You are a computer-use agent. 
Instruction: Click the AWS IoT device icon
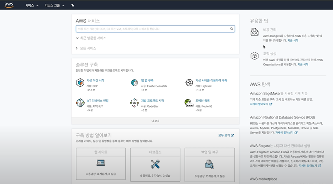[x=80, y=103]
